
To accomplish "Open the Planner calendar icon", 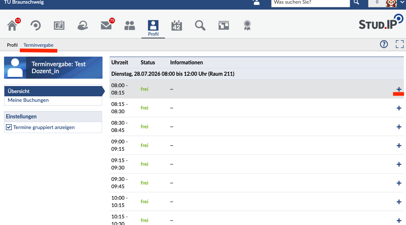I will [177, 25].
